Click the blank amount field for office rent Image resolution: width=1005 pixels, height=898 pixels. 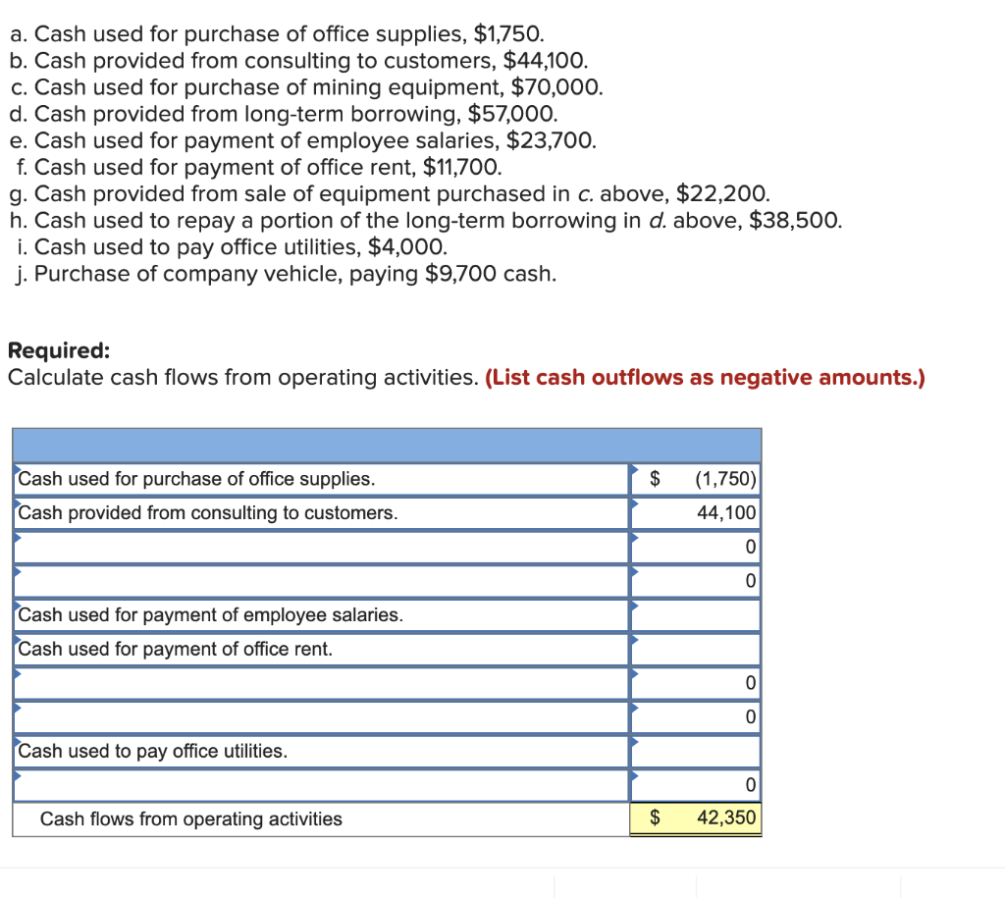696,650
